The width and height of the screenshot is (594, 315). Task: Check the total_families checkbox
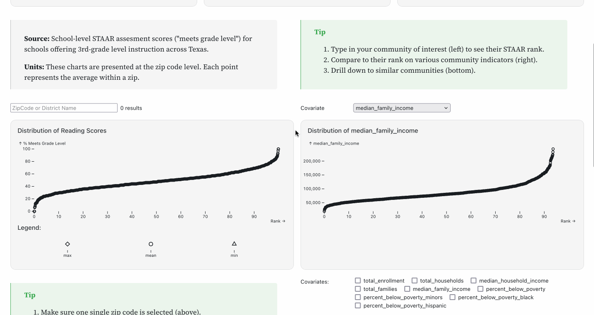(x=358, y=289)
